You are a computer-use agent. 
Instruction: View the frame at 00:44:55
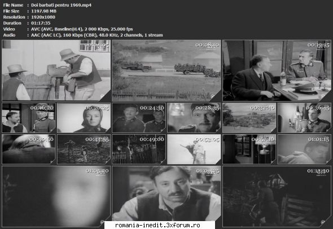tap(84, 149)
